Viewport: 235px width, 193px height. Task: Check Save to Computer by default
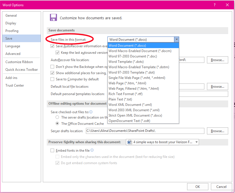pos(52,79)
